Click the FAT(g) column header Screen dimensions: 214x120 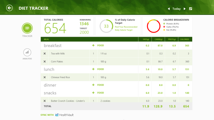click(x=146, y=39)
